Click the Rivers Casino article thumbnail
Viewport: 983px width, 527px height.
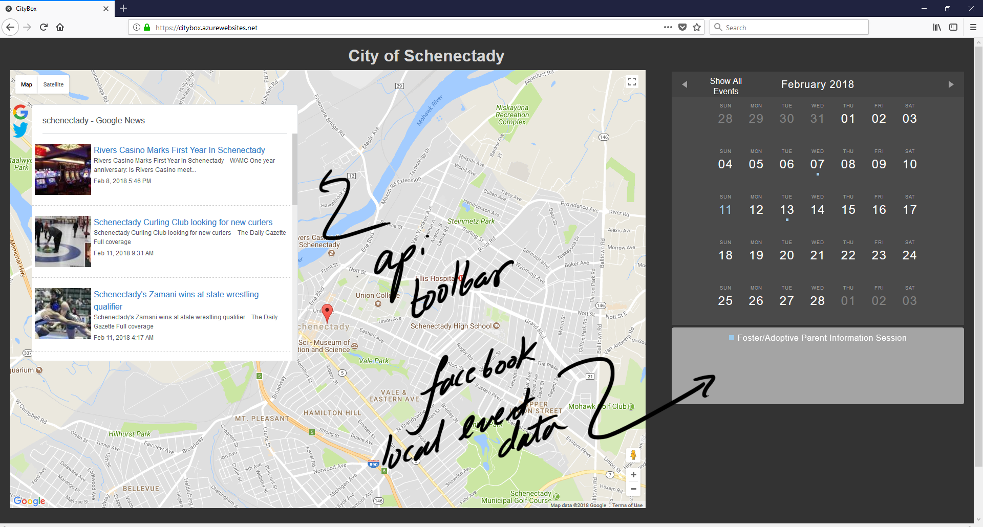63,169
